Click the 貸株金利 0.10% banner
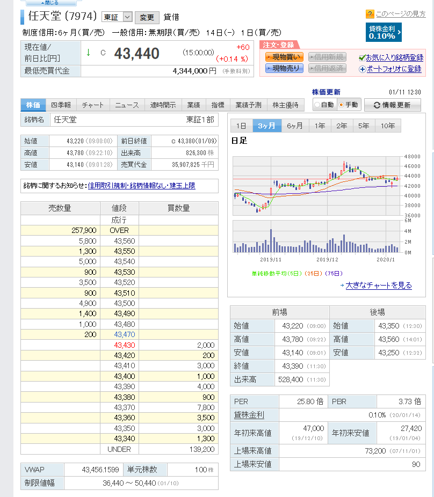This screenshot has width=434, height=497. click(x=384, y=32)
